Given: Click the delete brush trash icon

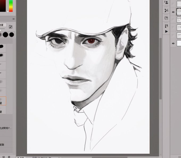Looking at the screenshot, I should 9,157.
